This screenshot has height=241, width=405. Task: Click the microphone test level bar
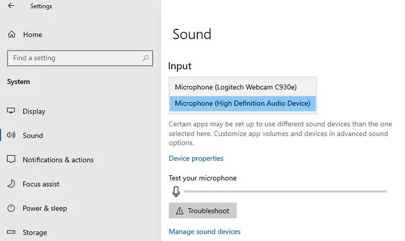285,191
